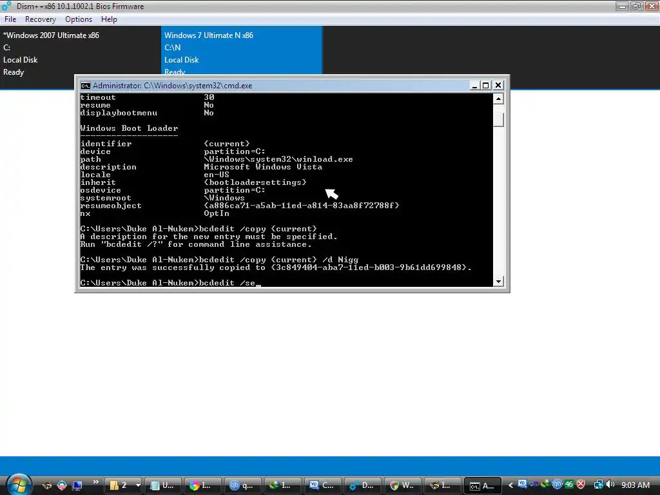660x495 pixels.
Task: Click the VirtualBox icon in the system tray
Action: point(522,484)
